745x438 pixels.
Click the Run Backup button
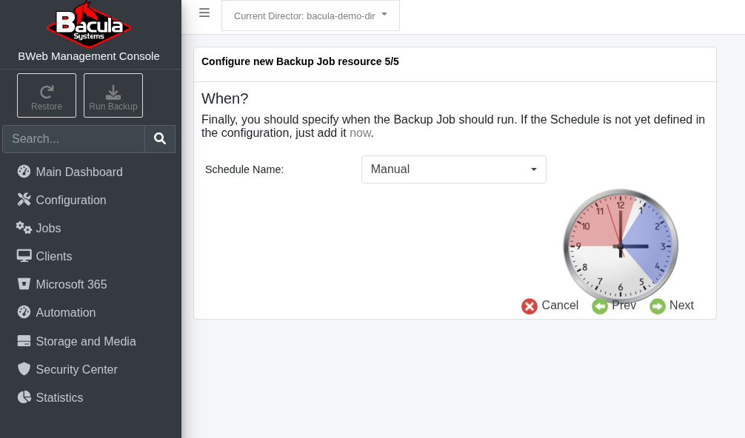click(113, 95)
